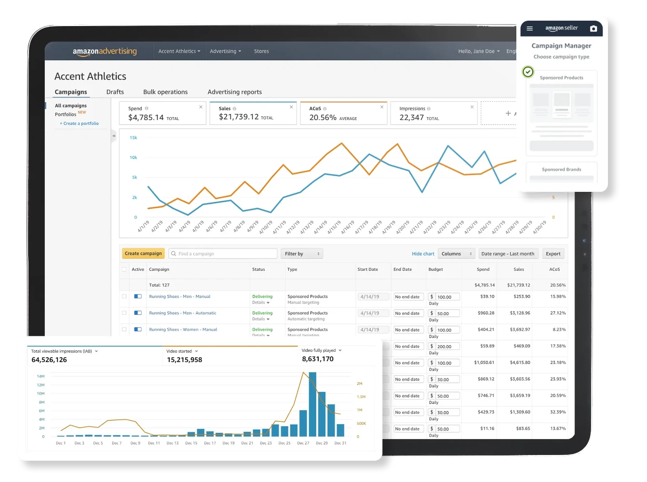Close the Impressions metric card
This screenshot has width=647, height=482.
pyautogui.click(x=472, y=107)
